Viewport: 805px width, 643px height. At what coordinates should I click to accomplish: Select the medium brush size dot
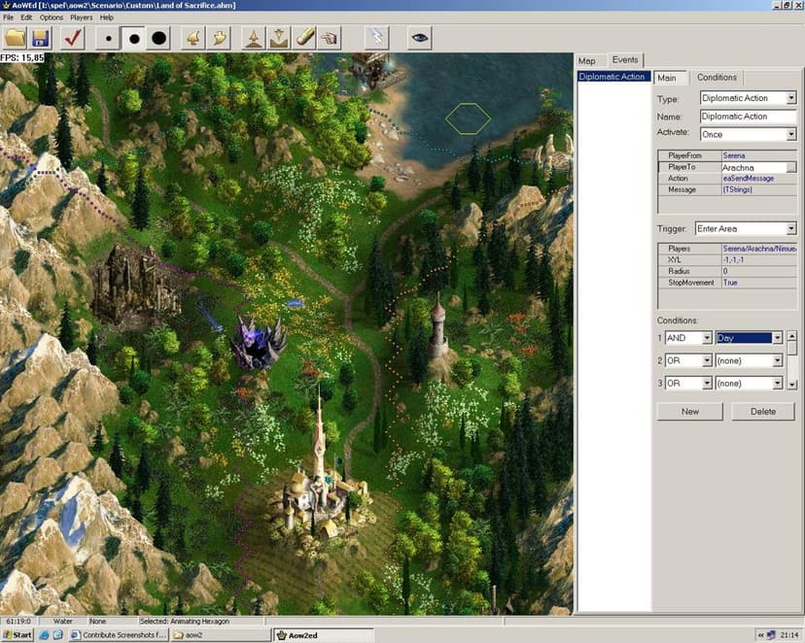pyautogui.click(x=134, y=38)
